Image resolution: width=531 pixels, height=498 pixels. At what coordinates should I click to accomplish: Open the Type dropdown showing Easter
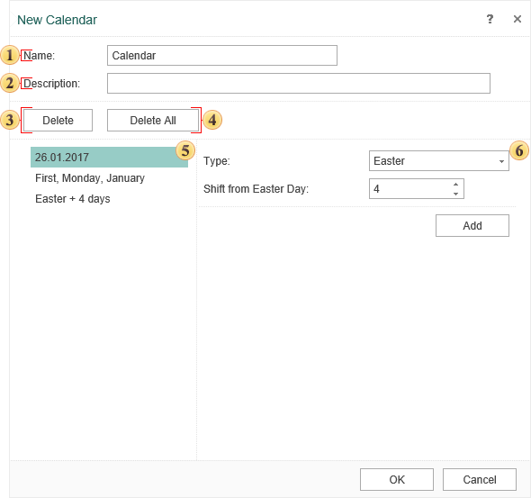coord(439,161)
